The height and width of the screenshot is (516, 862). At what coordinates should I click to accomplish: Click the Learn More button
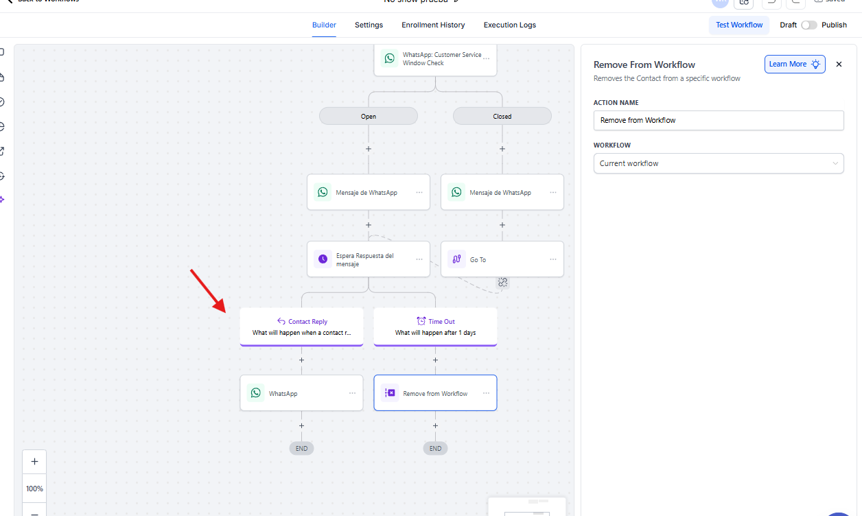tap(794, 64)
